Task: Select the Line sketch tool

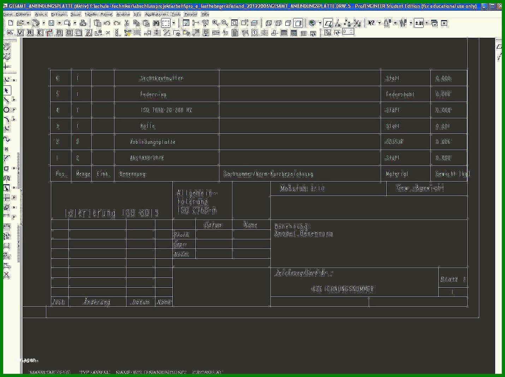Action: point(6,100)
